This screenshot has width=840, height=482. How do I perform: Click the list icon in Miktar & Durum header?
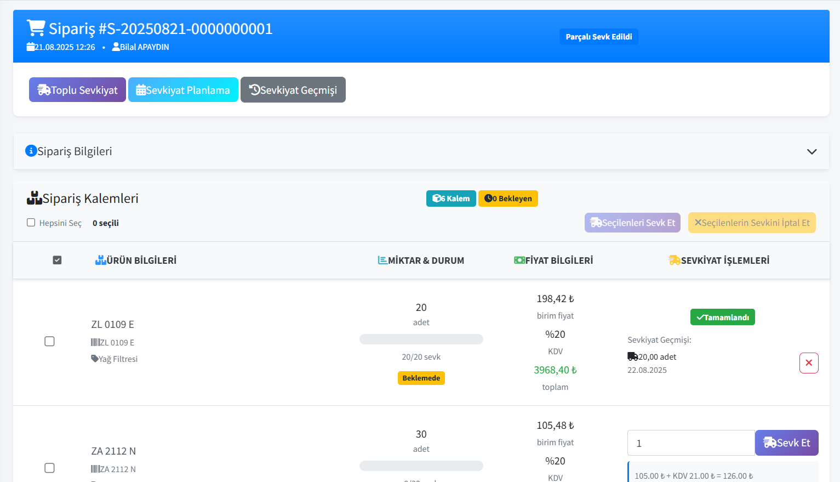pos(382,260)
